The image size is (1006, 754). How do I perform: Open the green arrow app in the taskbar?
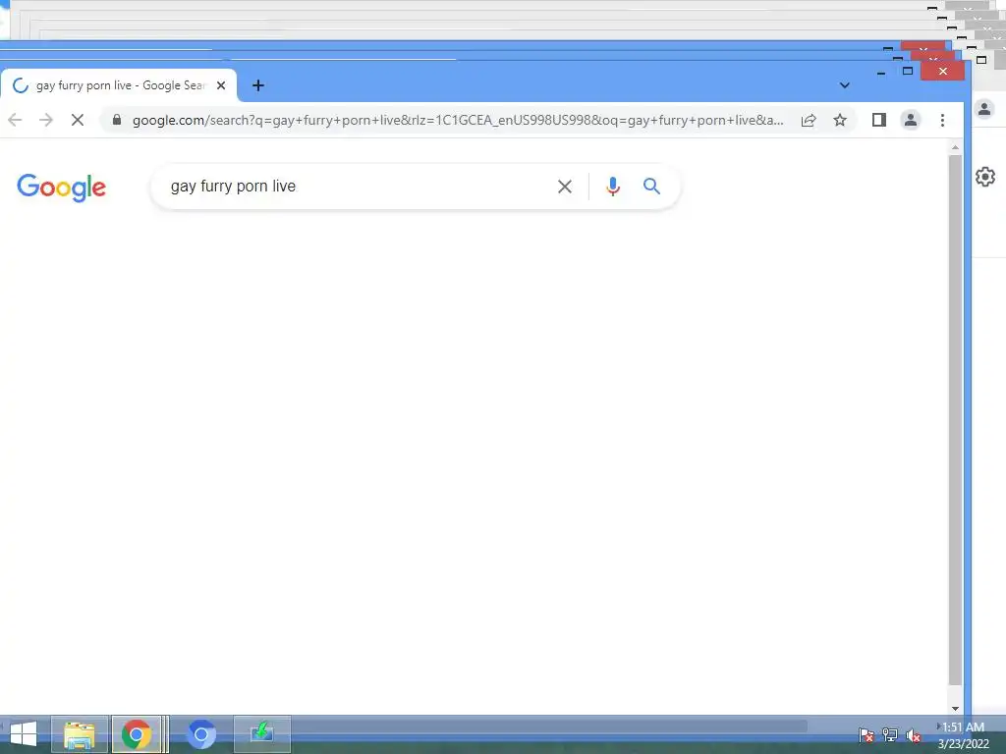[x=261, y=734]
